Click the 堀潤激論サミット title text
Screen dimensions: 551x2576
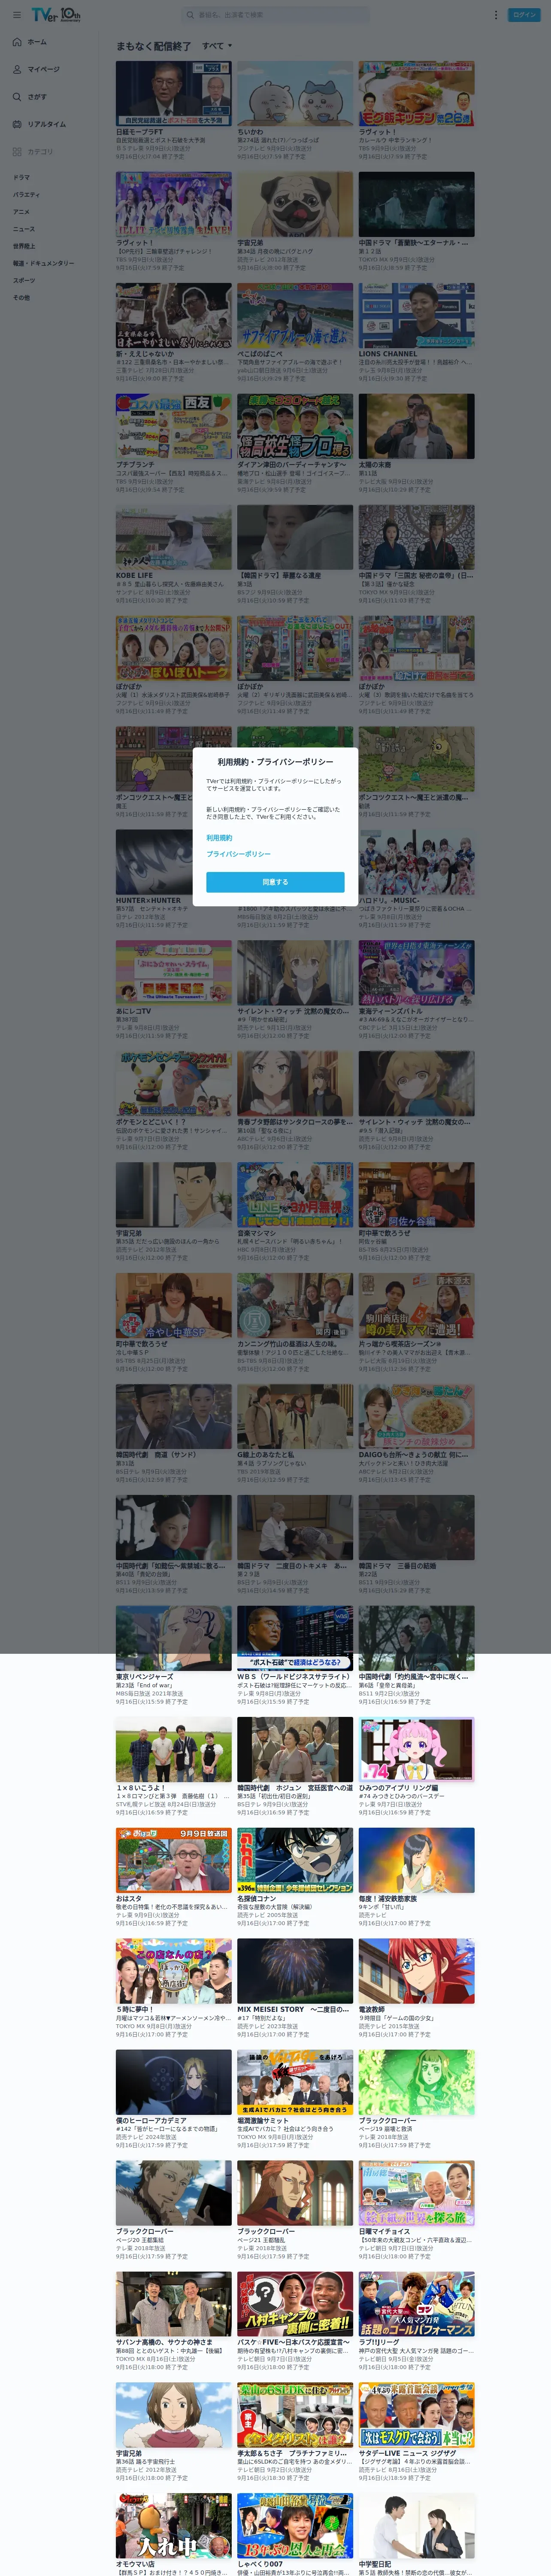click(x=264, y=2120)
